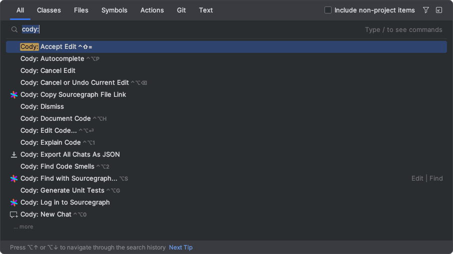Viewport: 453px width, 254px height.
Task: Click the Edit | Find location label
Action: 427,179
